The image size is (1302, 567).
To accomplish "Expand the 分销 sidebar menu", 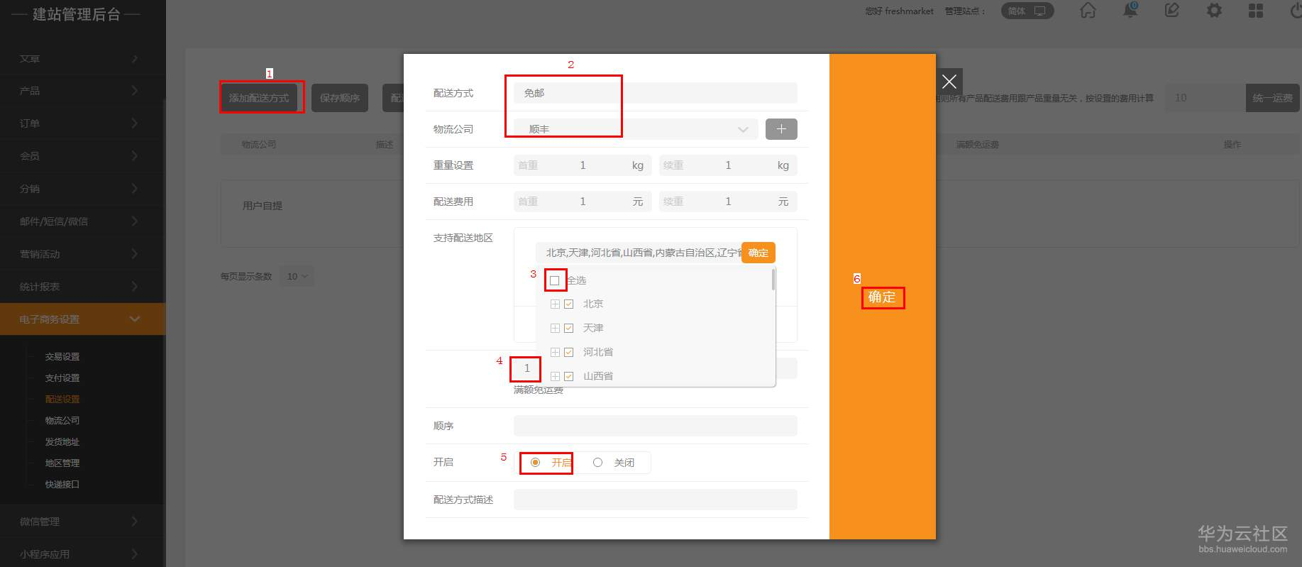I will click(x=82, y=189).
